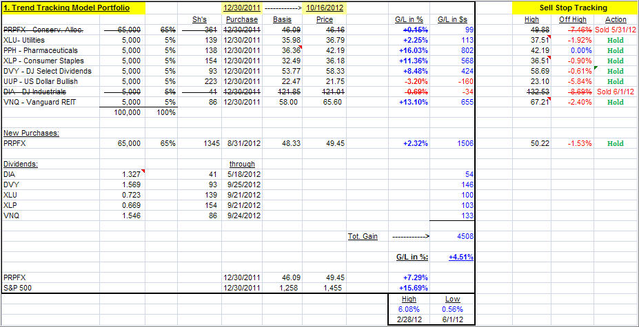Click the DVY dividend date 9/25/2012
Screen dimensions: 639x327
point(245,184)
